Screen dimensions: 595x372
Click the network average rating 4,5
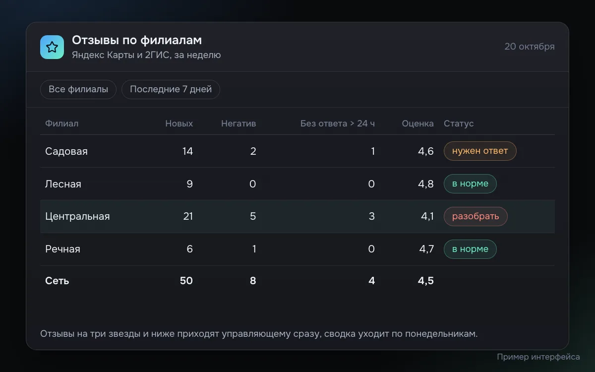coord(425,281)
